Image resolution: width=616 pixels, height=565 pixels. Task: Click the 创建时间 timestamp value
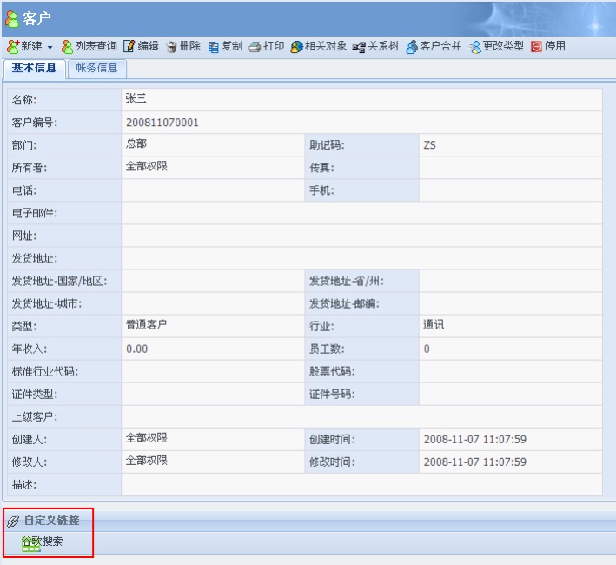475,439
